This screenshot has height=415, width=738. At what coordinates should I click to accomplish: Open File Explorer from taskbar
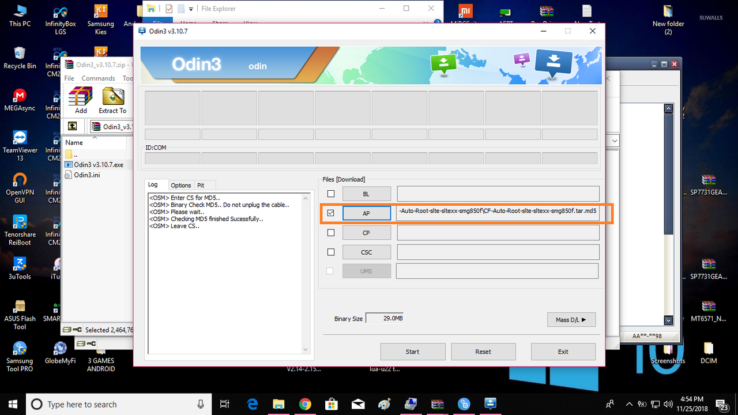pos(278,404)
